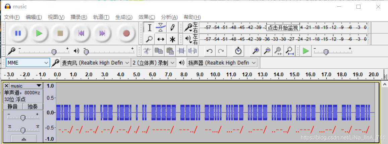Open the 编辑(E) menu
Viewport: 388px width, 144px height.
[x=34, y=17]
